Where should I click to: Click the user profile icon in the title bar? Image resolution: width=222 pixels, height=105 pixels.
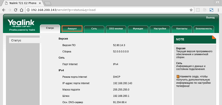(217, 2)
